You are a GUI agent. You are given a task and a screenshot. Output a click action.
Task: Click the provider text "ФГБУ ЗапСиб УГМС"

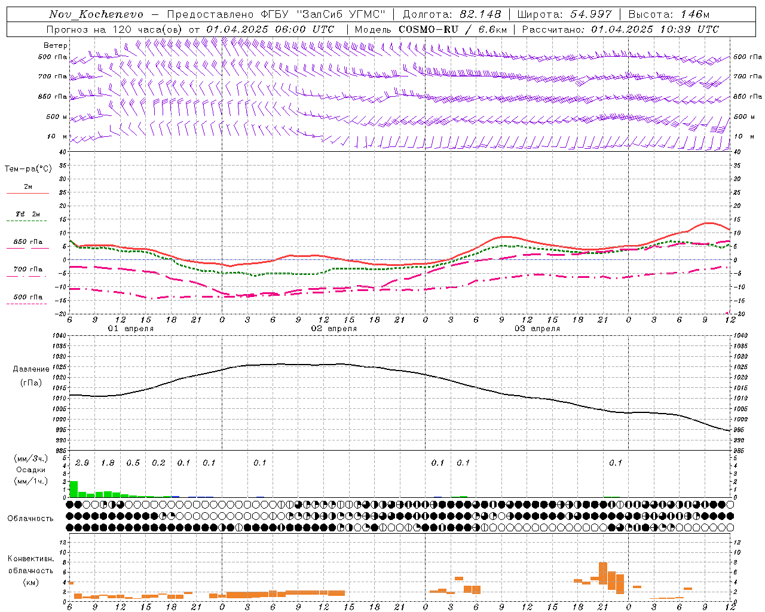coord(323,14)
